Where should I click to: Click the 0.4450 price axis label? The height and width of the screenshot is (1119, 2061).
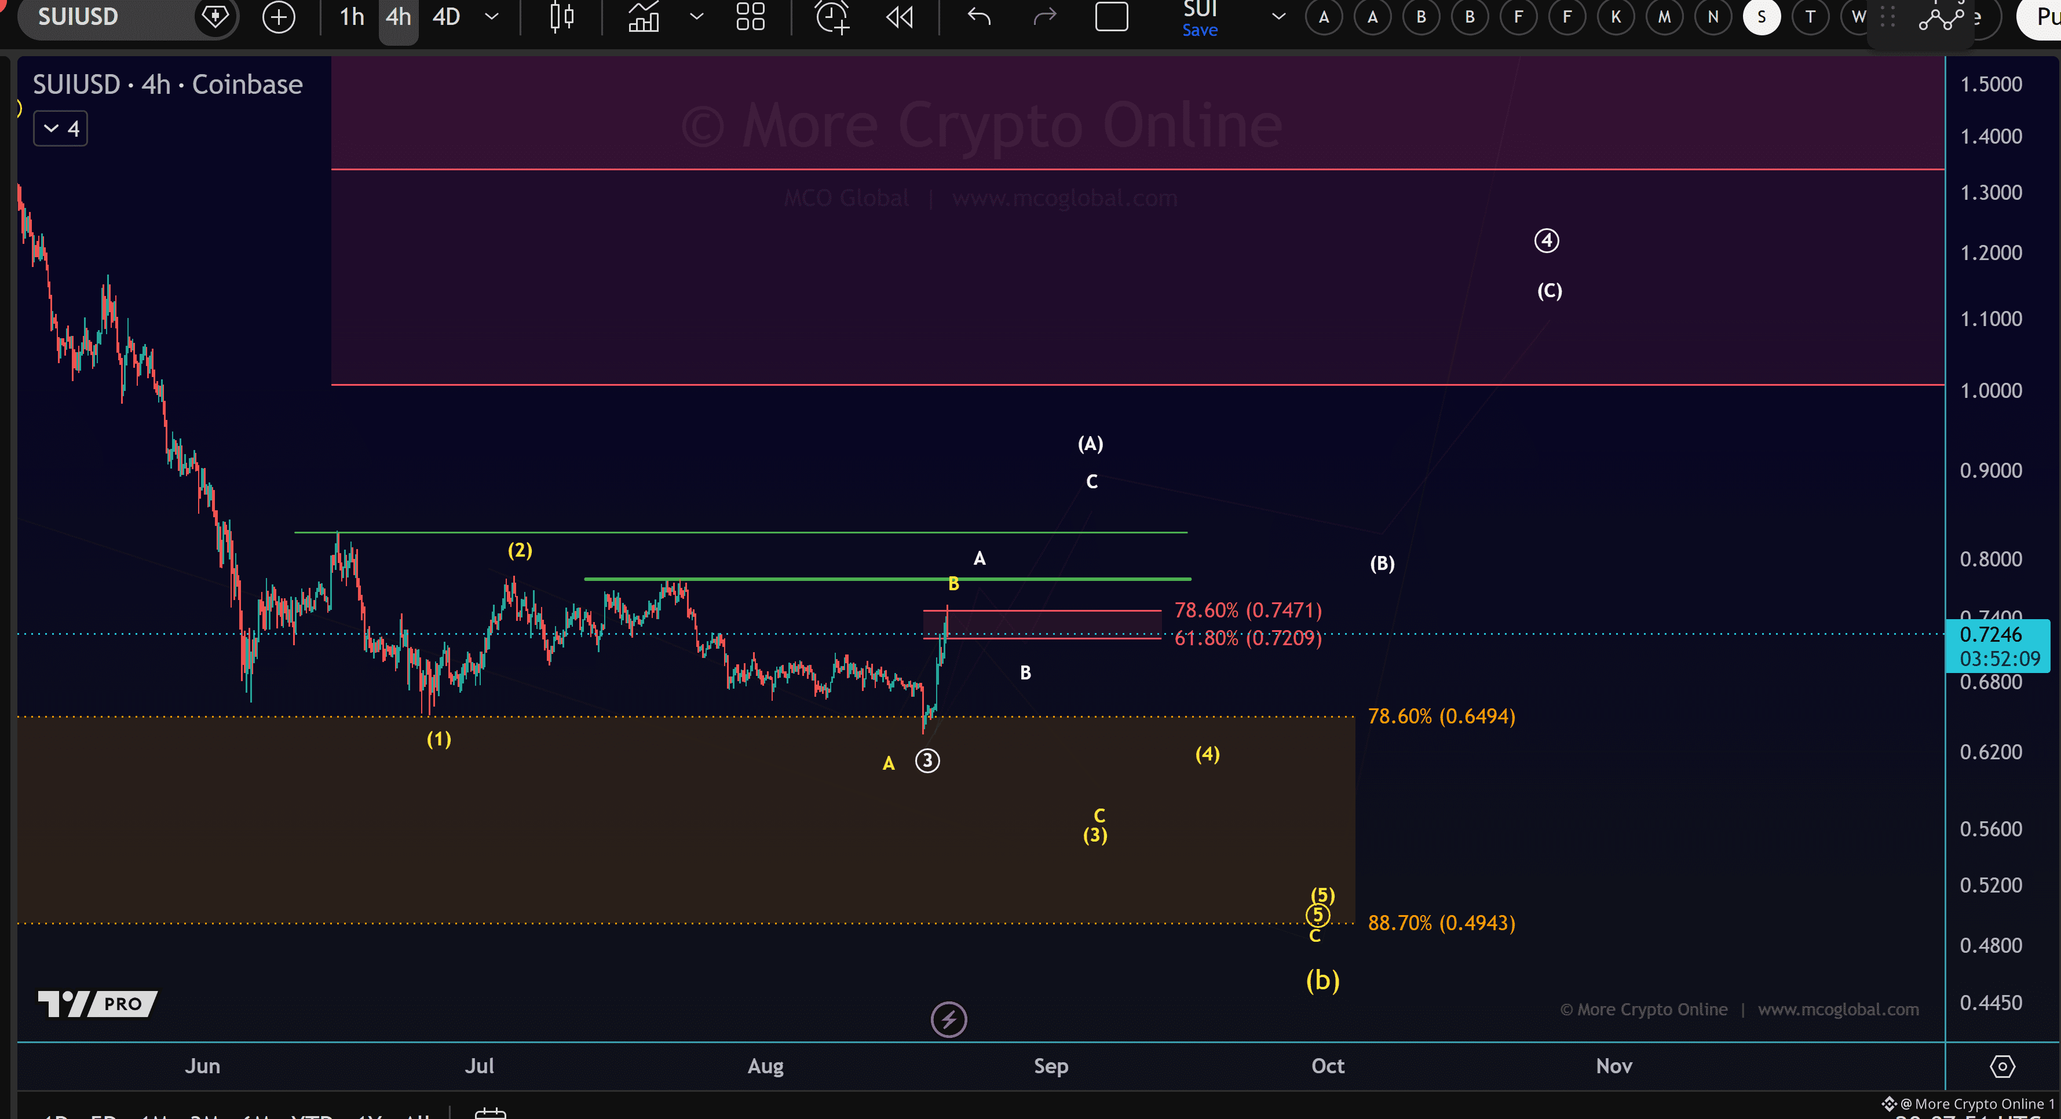click(1990, 1003)
